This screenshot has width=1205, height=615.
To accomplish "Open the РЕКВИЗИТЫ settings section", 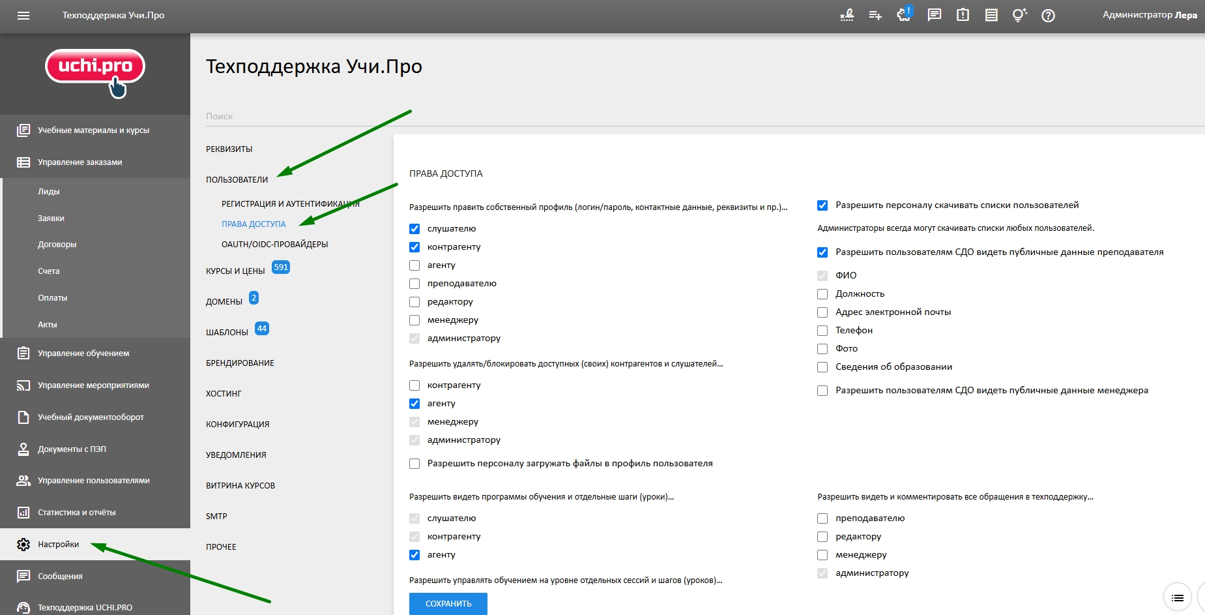I will 229,149.
